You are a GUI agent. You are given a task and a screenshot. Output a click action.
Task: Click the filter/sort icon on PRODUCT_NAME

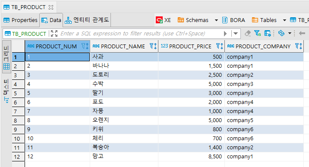pos(153,46)
